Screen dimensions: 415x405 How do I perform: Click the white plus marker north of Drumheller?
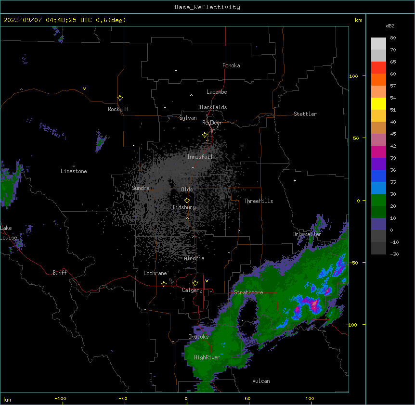pyautogui.click(x=295, y=180)
